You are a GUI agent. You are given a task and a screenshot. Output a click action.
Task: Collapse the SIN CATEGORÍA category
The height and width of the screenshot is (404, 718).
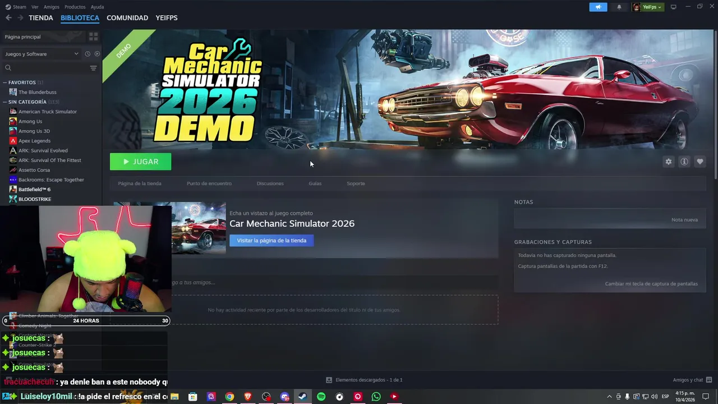[5, 102]
